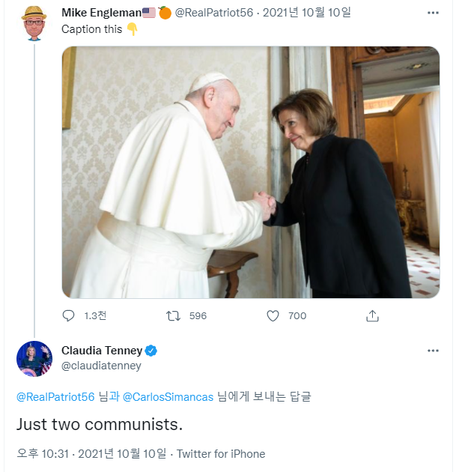The width and height of the screenshot is (459, 472).
Task: Open the @claudiatenney handle
Action: pyautogui.click(x=101, y=366)
